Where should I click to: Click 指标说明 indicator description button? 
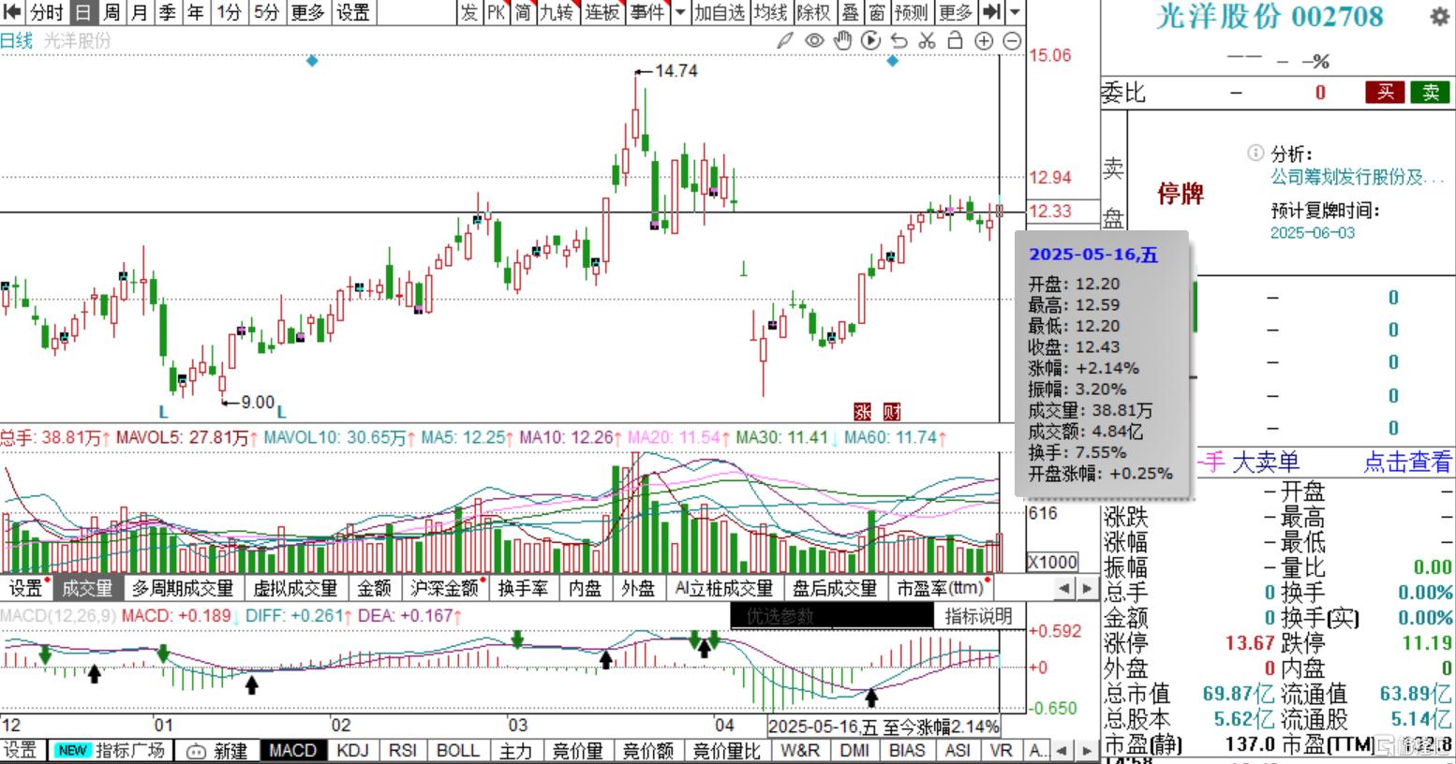click(x=978, y=616)
